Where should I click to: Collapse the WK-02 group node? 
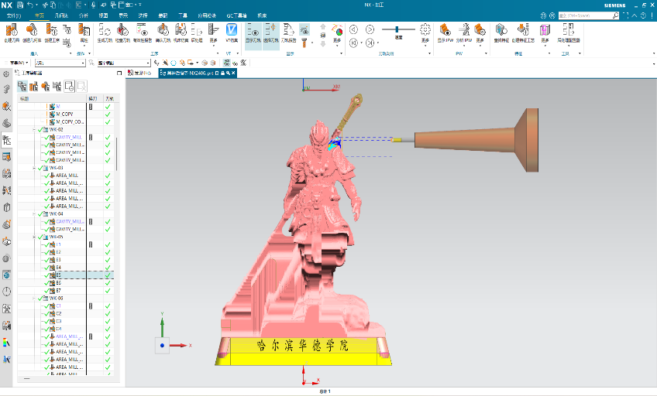click(35, 130)
